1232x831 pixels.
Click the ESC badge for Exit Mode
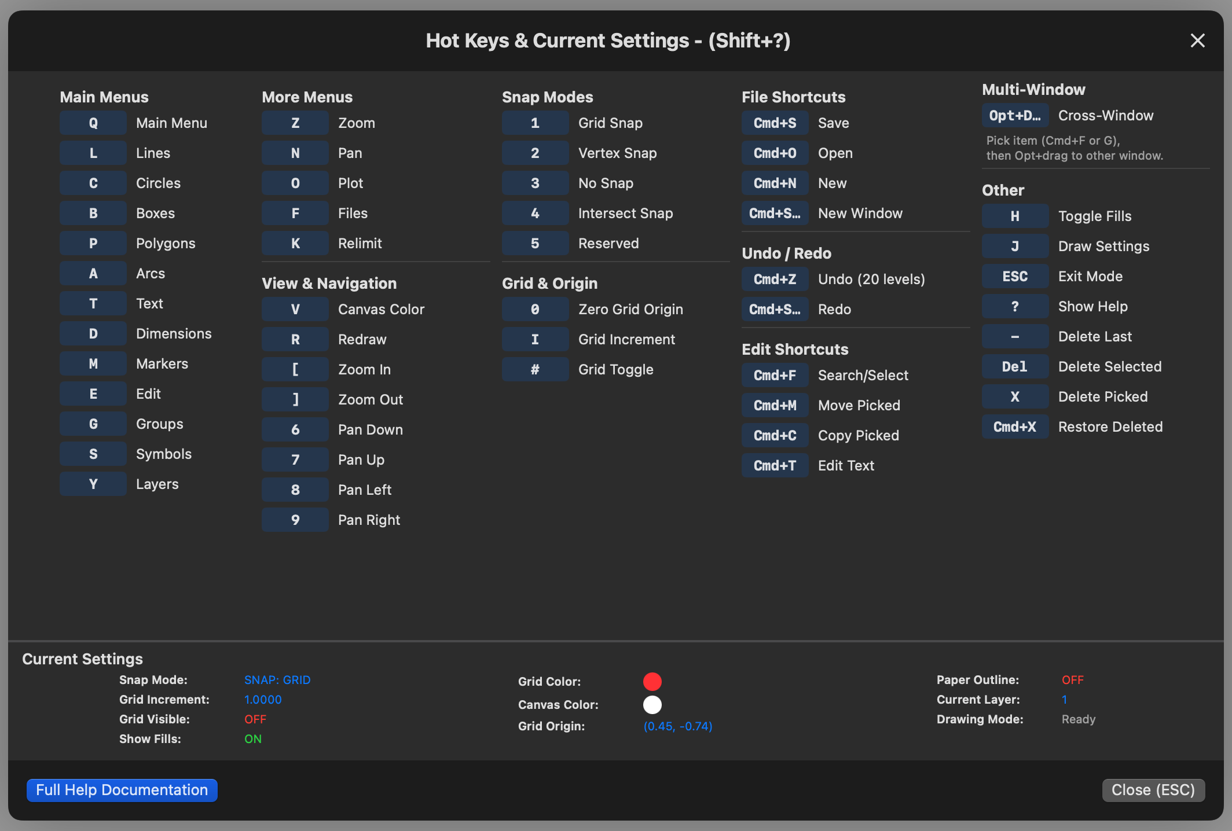[x=1015, y=276]
